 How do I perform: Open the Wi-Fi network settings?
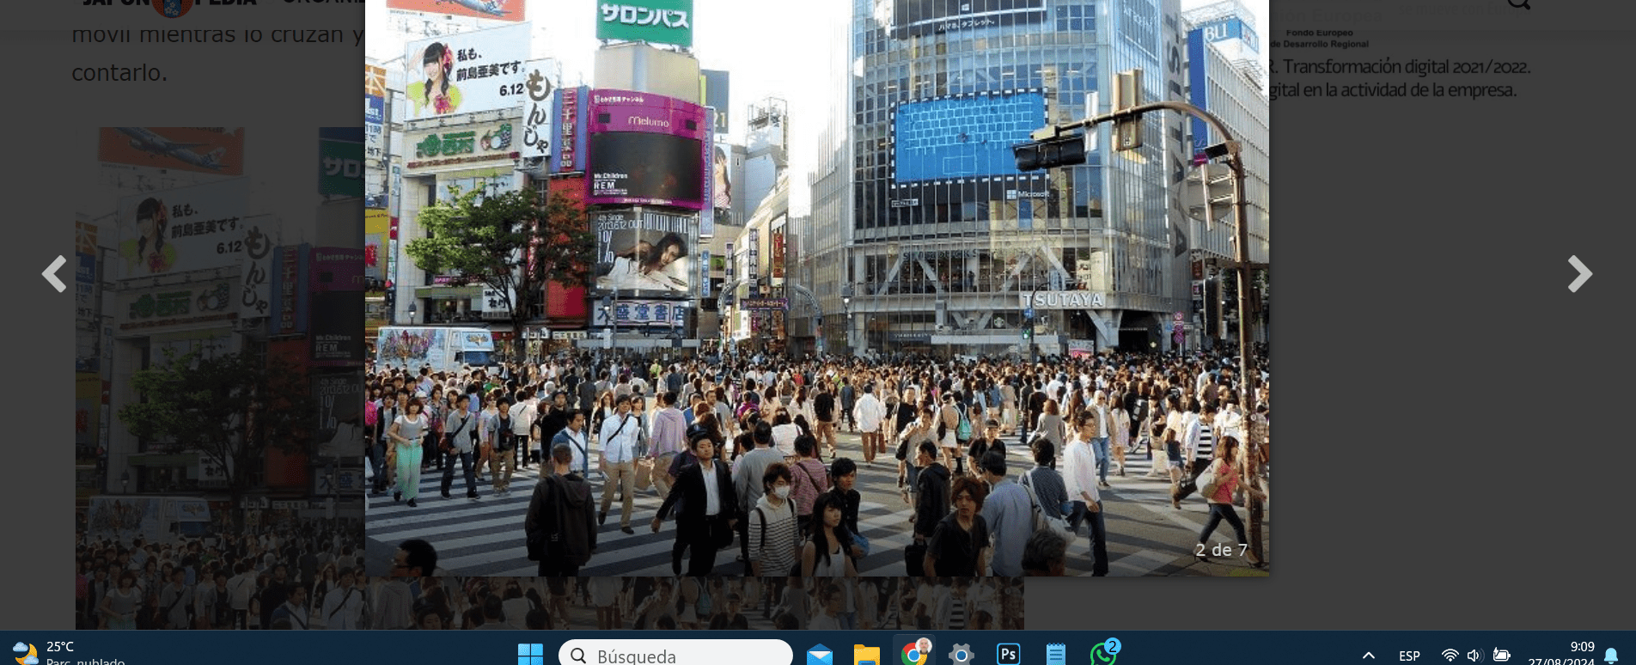tap(1450, 656)
